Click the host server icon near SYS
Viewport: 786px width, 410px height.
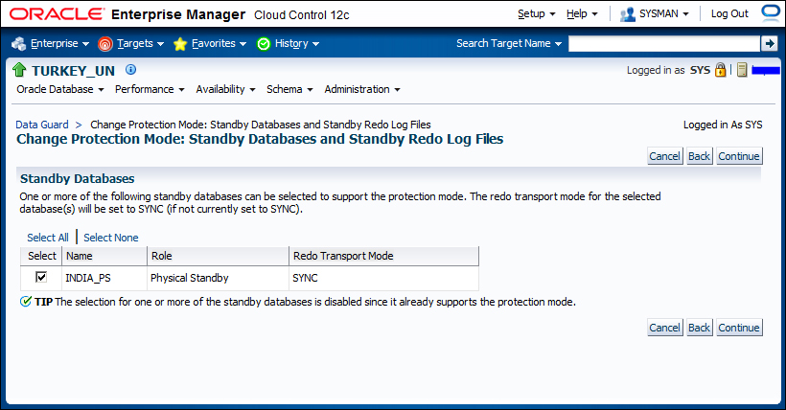coord(743,70)
